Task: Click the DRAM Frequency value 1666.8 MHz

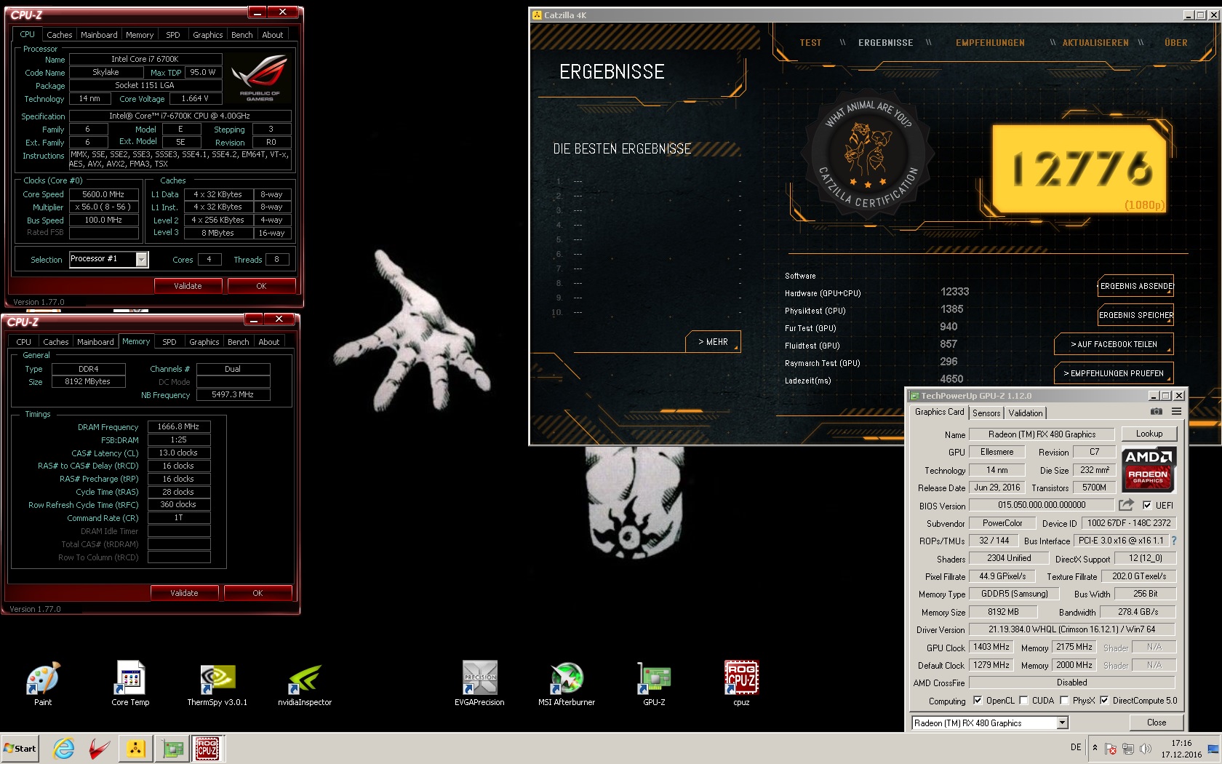Action: coord(179,427)
